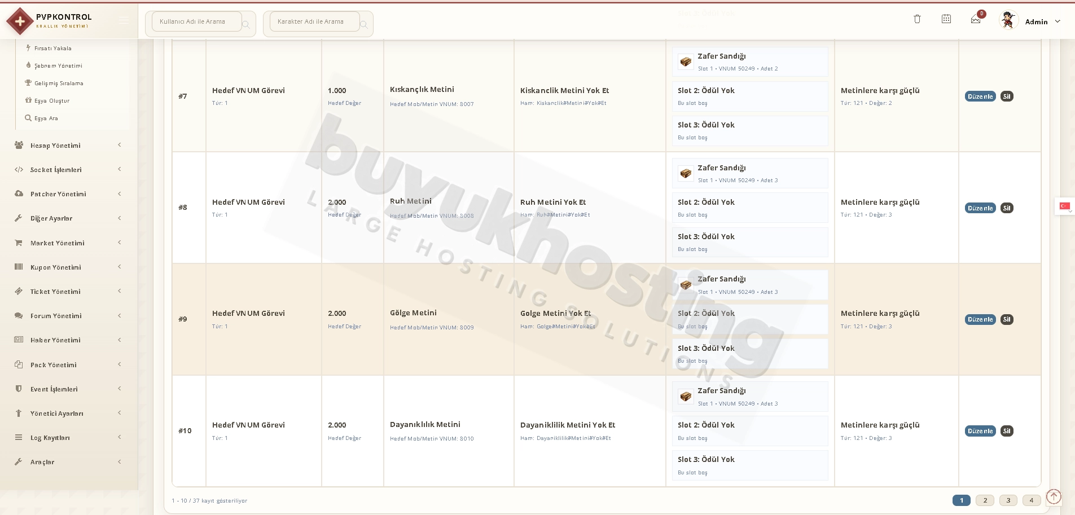Click Düzenle button for row #8

[980, 208]
